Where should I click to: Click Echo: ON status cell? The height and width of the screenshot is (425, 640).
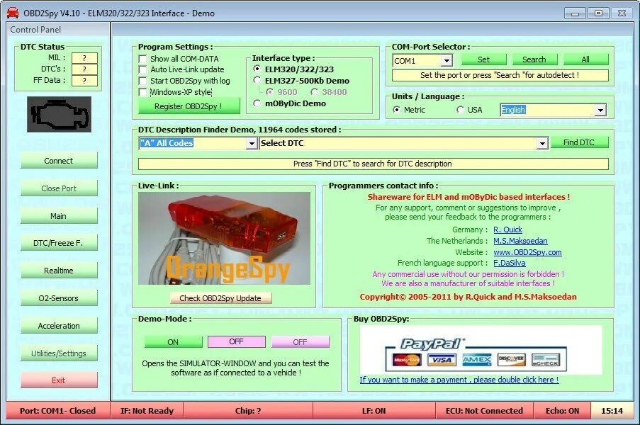pos(563,411)
